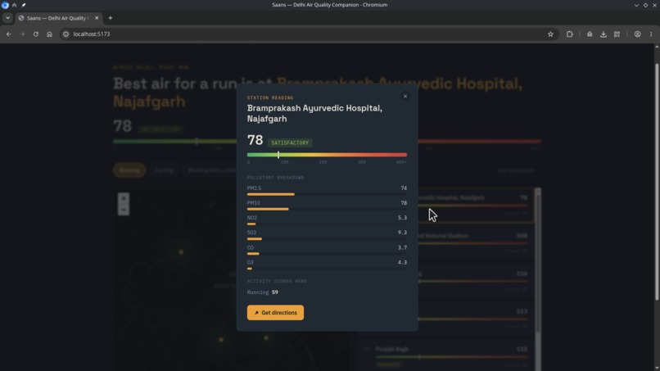Click the AQI marker on the dialog's scale
Viewport: 660px width, 371px height.
[x=278, y=155]
